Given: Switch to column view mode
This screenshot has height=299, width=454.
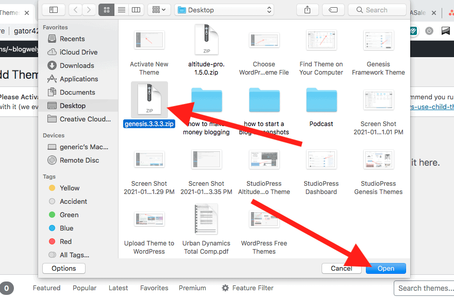Looking at the screenshot, I should click(136, 10).
